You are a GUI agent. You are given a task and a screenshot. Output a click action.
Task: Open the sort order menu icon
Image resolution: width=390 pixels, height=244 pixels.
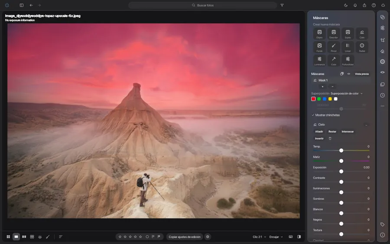coord(61,237)
